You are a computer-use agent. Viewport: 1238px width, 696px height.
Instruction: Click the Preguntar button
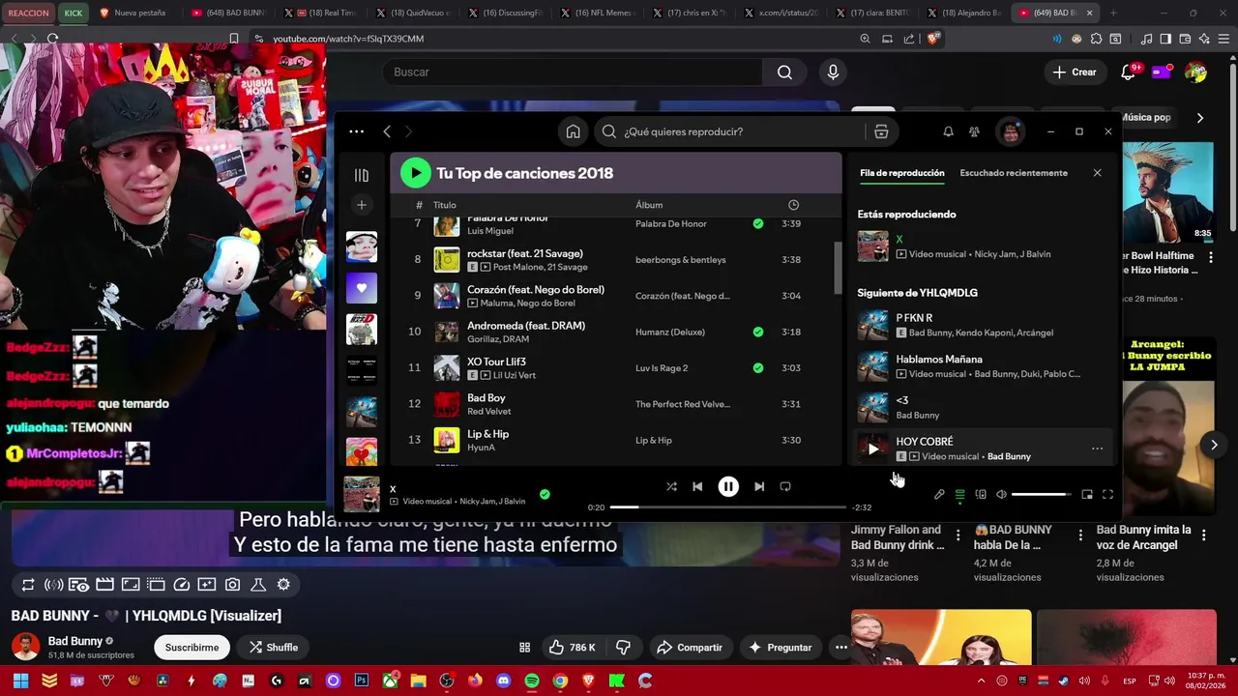pyautogui.click(x=779, y=648)
